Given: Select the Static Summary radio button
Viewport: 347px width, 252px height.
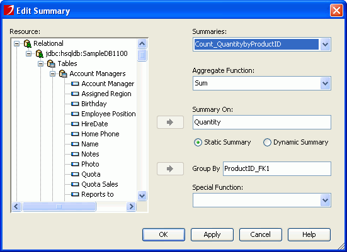Looking at the screenshot, I should pos(198,143).
